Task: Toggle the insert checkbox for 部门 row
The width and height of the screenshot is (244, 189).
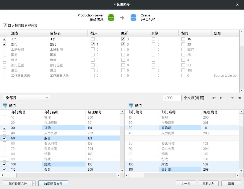Action: pyautogui.click(x=93, y=44)
